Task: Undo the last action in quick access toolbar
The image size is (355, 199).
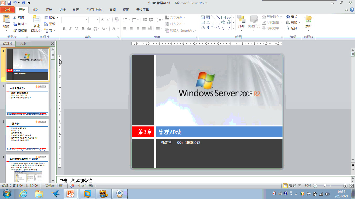Action: pos(15,3)
